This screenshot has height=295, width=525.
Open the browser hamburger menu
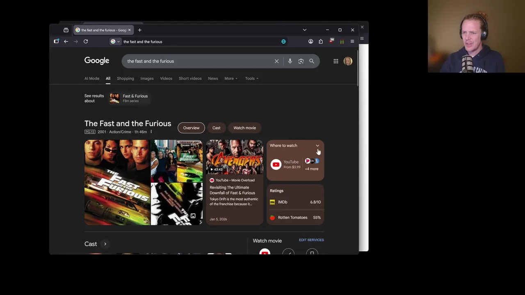(352, 41)
